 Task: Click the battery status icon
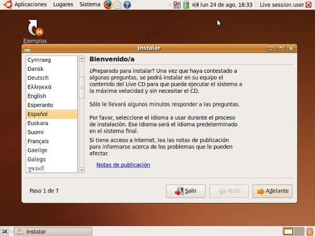pyautogui.click(x=186, y=5)
